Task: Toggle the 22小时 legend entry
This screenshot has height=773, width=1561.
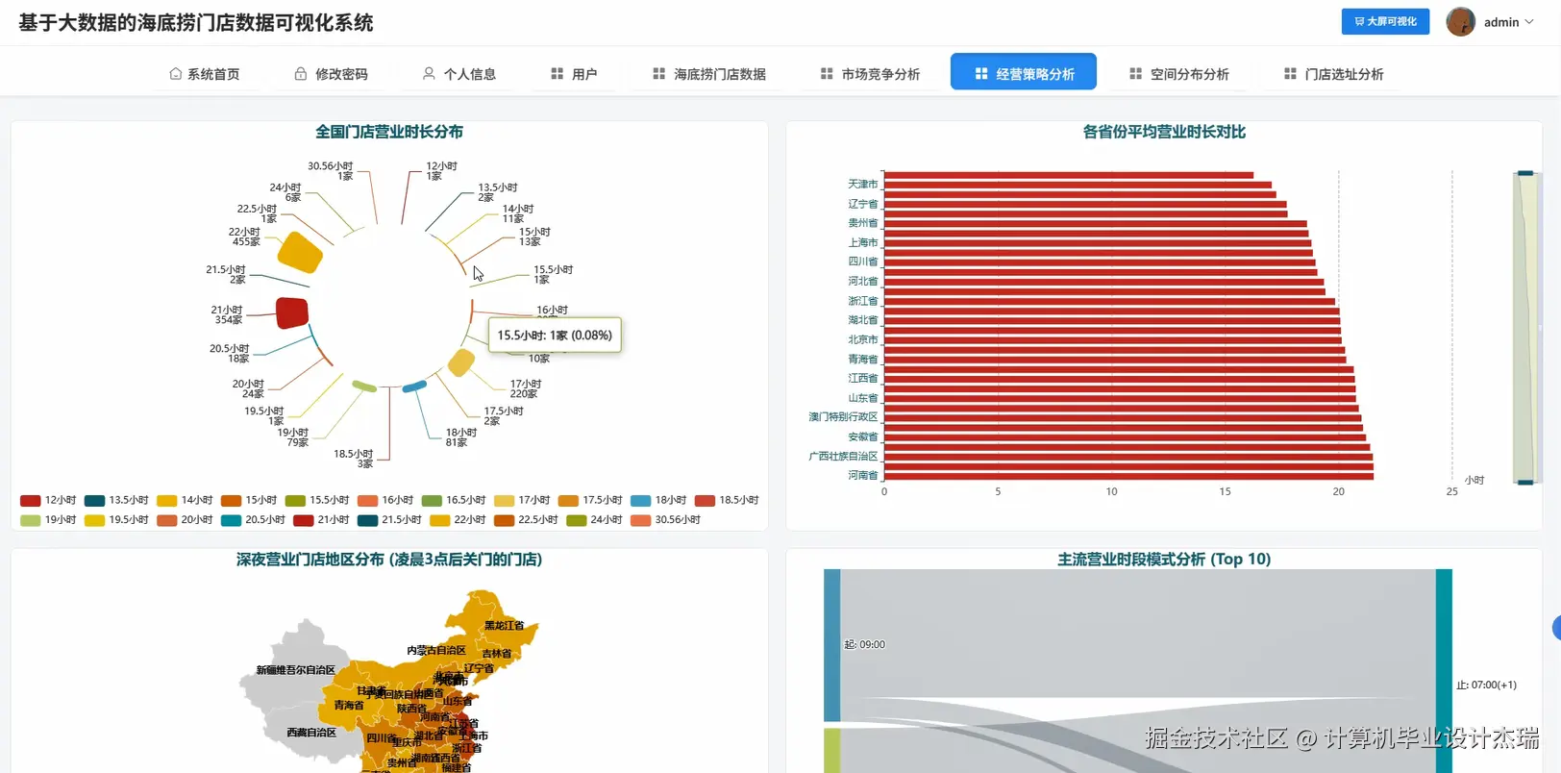Action: click(x=458, y=520)
